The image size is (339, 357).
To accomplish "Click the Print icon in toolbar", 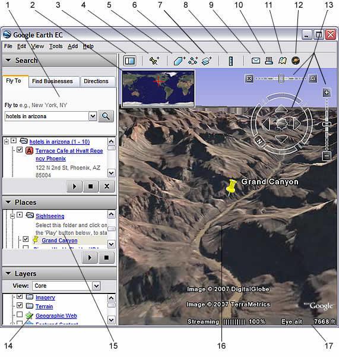I will (269, 61).
